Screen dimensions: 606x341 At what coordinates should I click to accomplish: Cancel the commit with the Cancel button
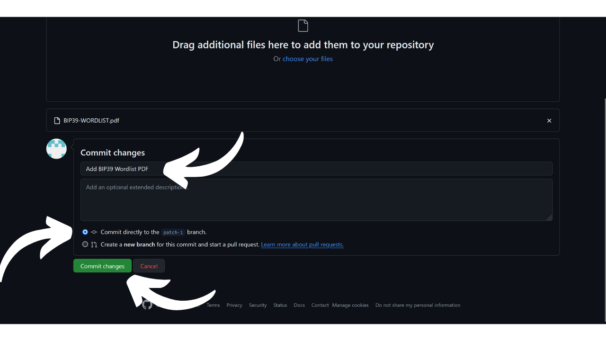point(149,266)
